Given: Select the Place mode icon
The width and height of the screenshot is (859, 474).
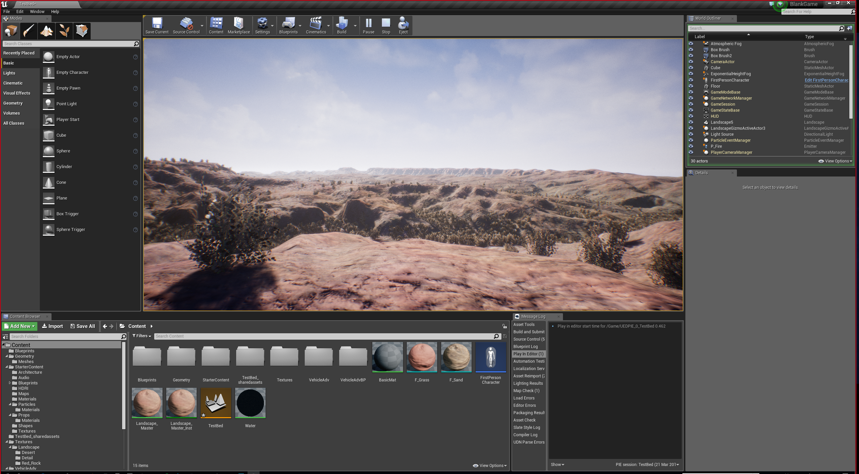Looking at the screenshot, I should click(x=11, y=31).
